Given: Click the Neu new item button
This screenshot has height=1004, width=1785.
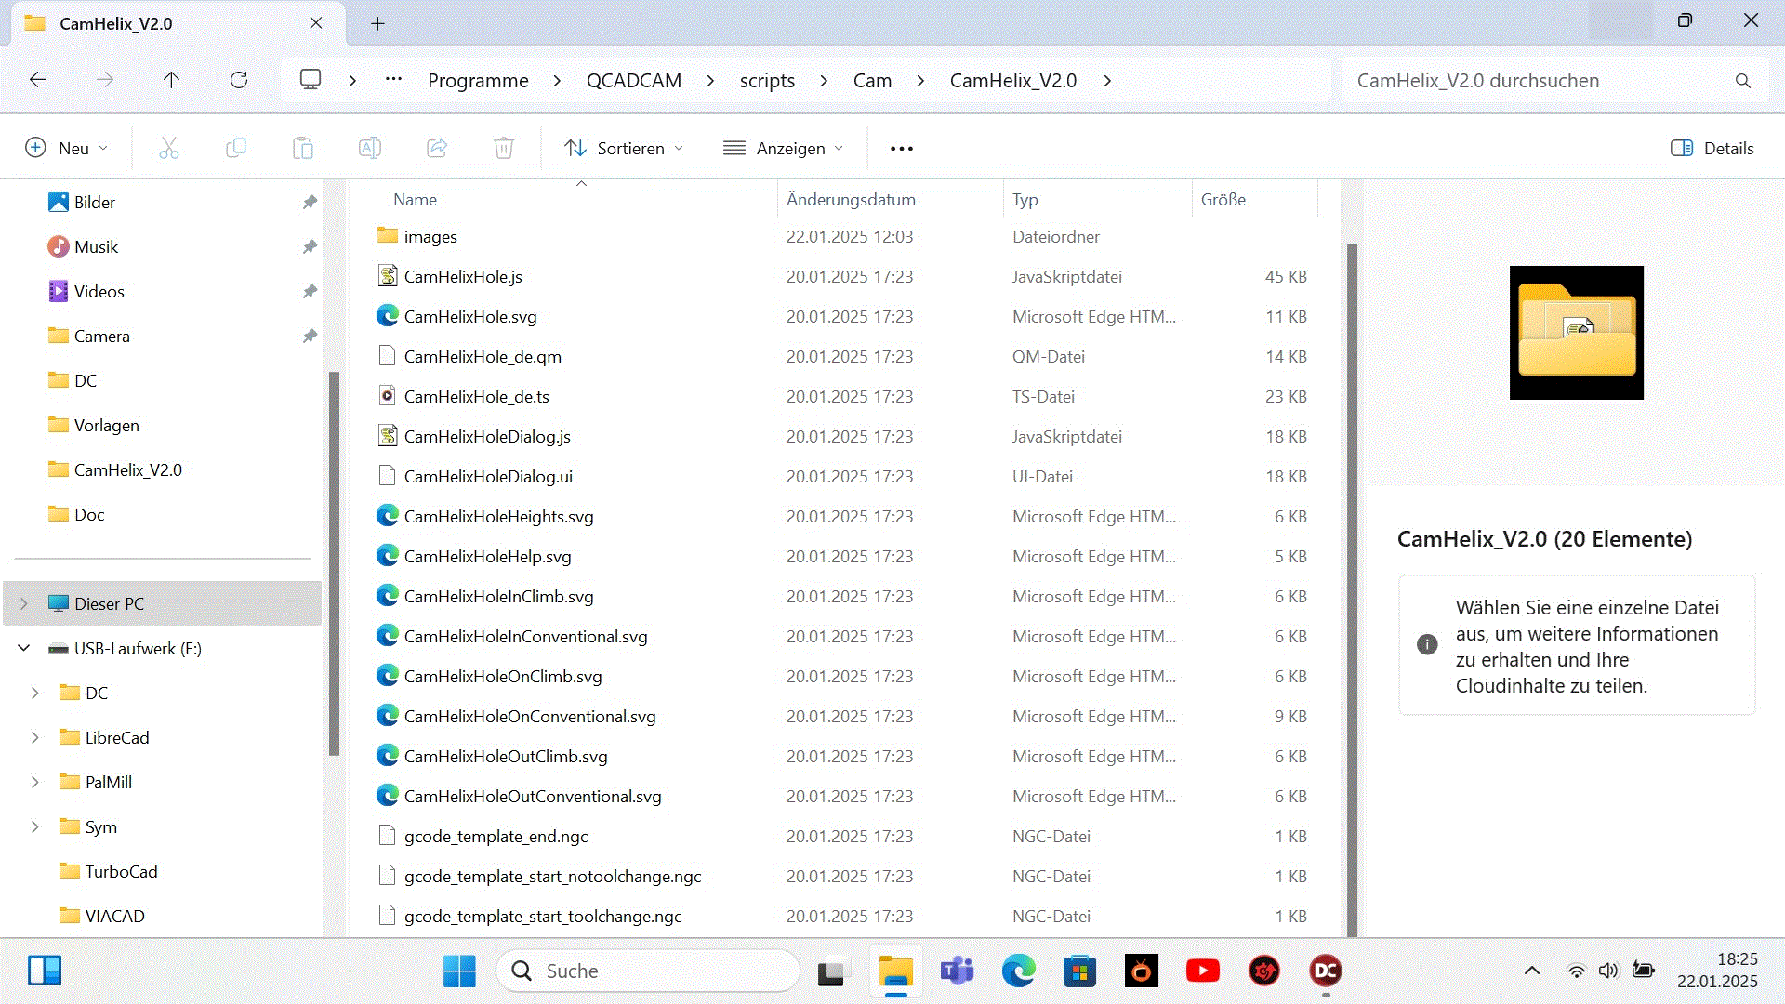Looking at the screenshot, I should coord(66,148).
